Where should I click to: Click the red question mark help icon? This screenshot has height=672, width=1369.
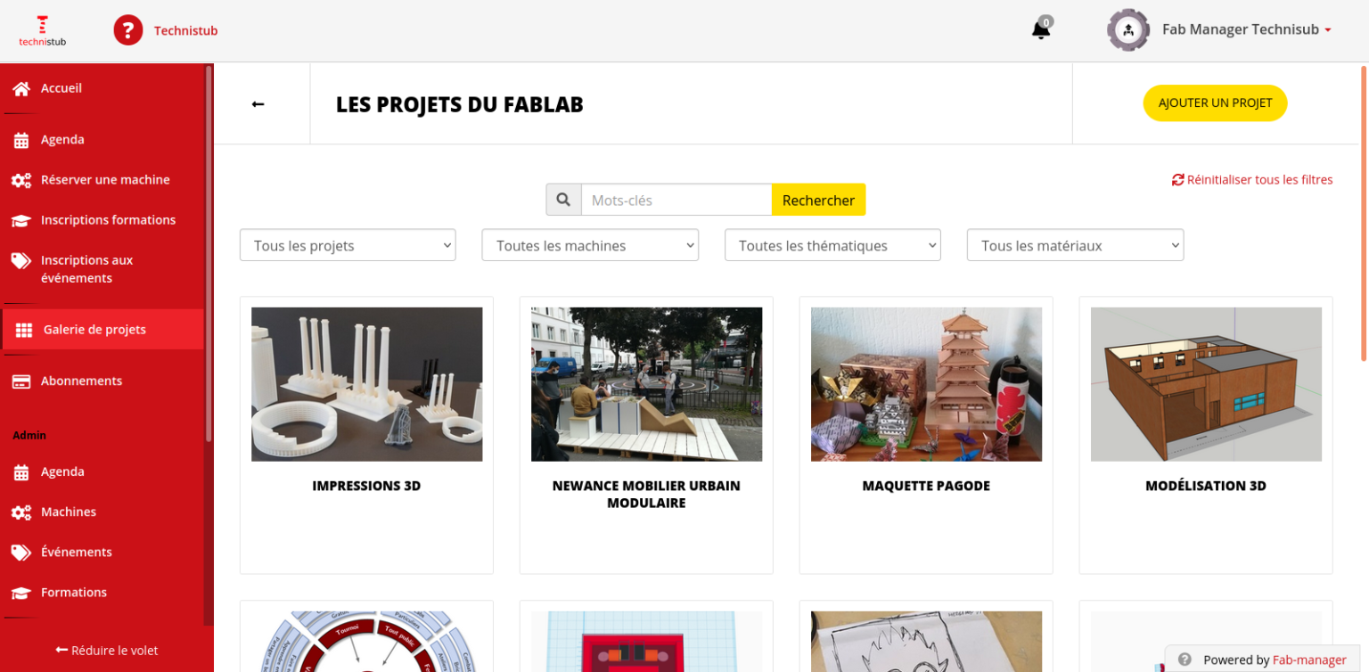(x=128, y=30)
